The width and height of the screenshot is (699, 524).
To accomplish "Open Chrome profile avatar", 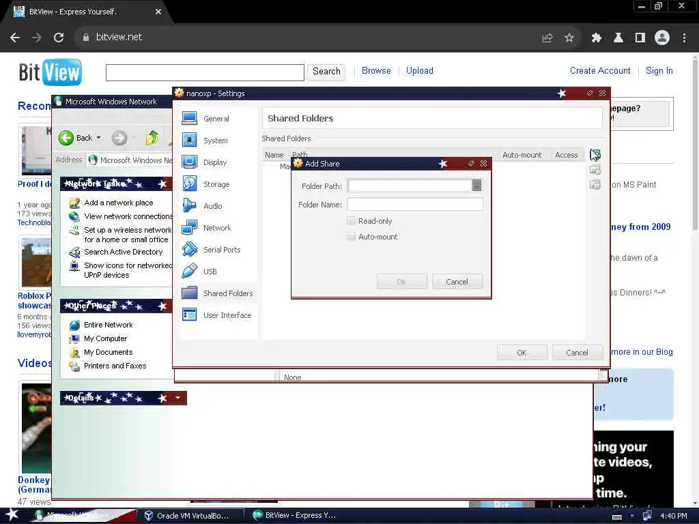I will [x=662, y=38].
